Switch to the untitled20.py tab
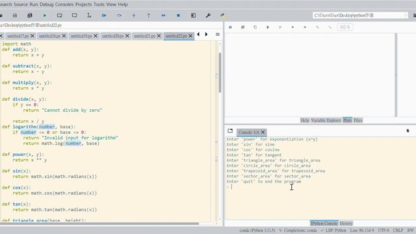This screenshot has height=234, width=416. [x=112, y=36]
